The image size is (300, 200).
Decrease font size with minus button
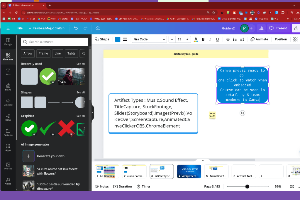click(172, 39)
